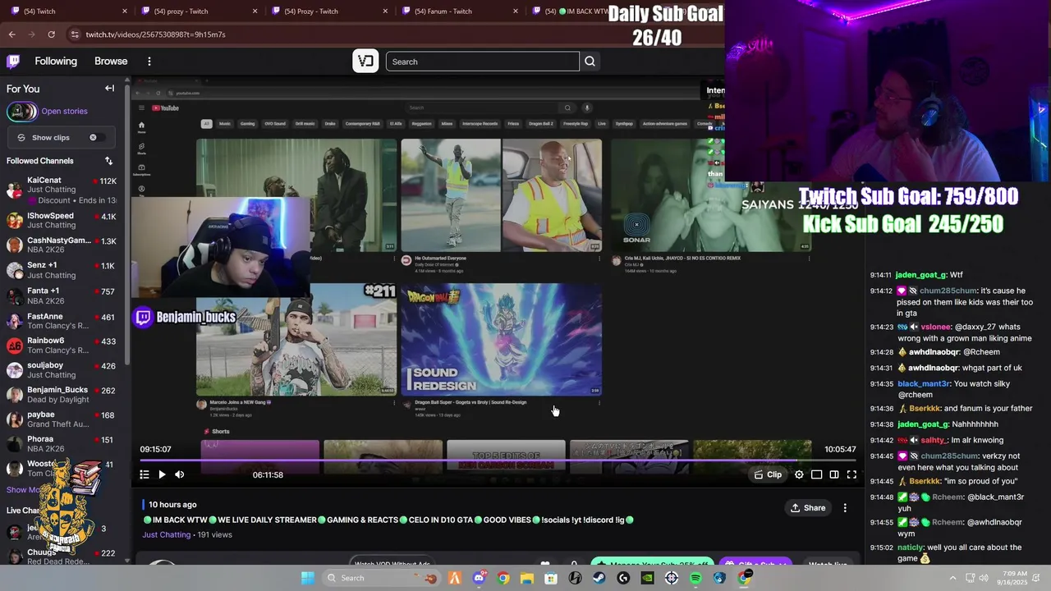
Task: Click the VOD extension logo icon
Action: [x=365, y=62]
